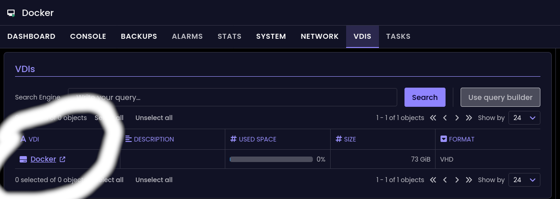Switch to the Network tab
Viewport: 560px width, 199px height.
[x=320, y=37]
